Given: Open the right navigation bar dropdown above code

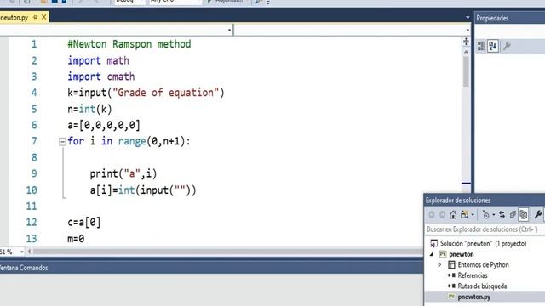Looking at the screenshot, I should click(x=468, y=31).
